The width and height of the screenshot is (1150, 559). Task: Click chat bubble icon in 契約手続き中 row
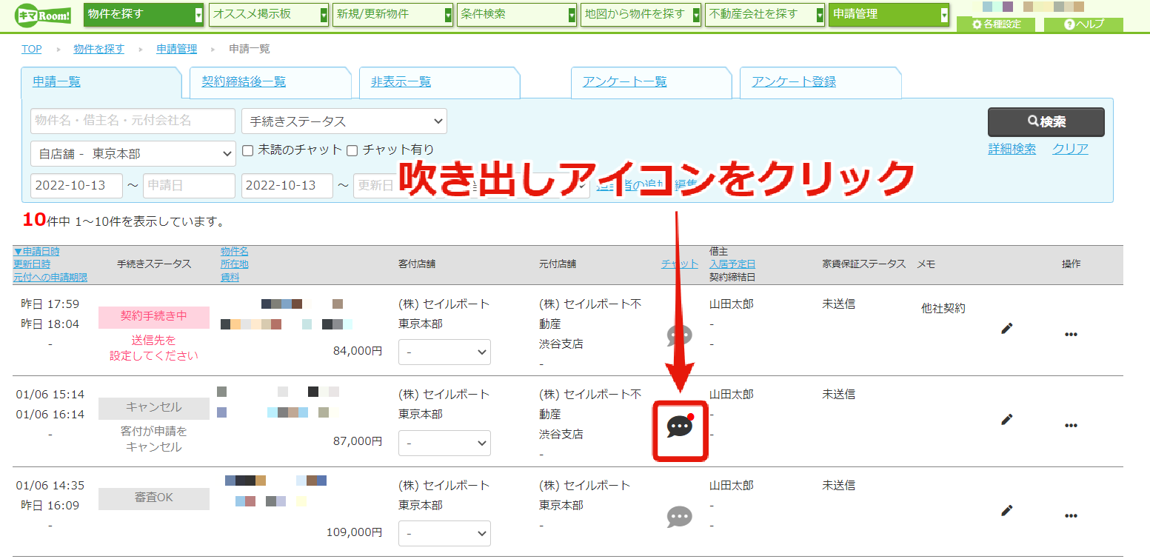point(679,335)
